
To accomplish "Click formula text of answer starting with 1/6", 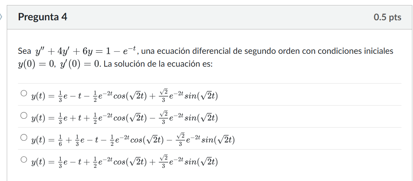I will click(132, 139).
